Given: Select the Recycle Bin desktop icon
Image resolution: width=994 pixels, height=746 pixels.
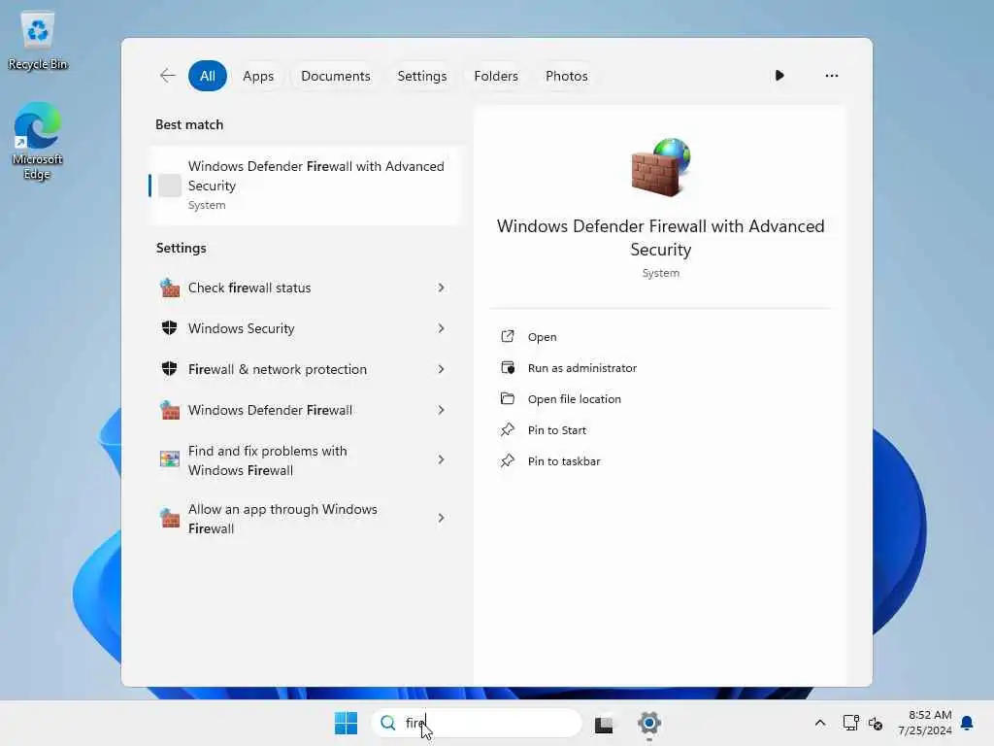Looking at the screenshot, I should [38, 40].
